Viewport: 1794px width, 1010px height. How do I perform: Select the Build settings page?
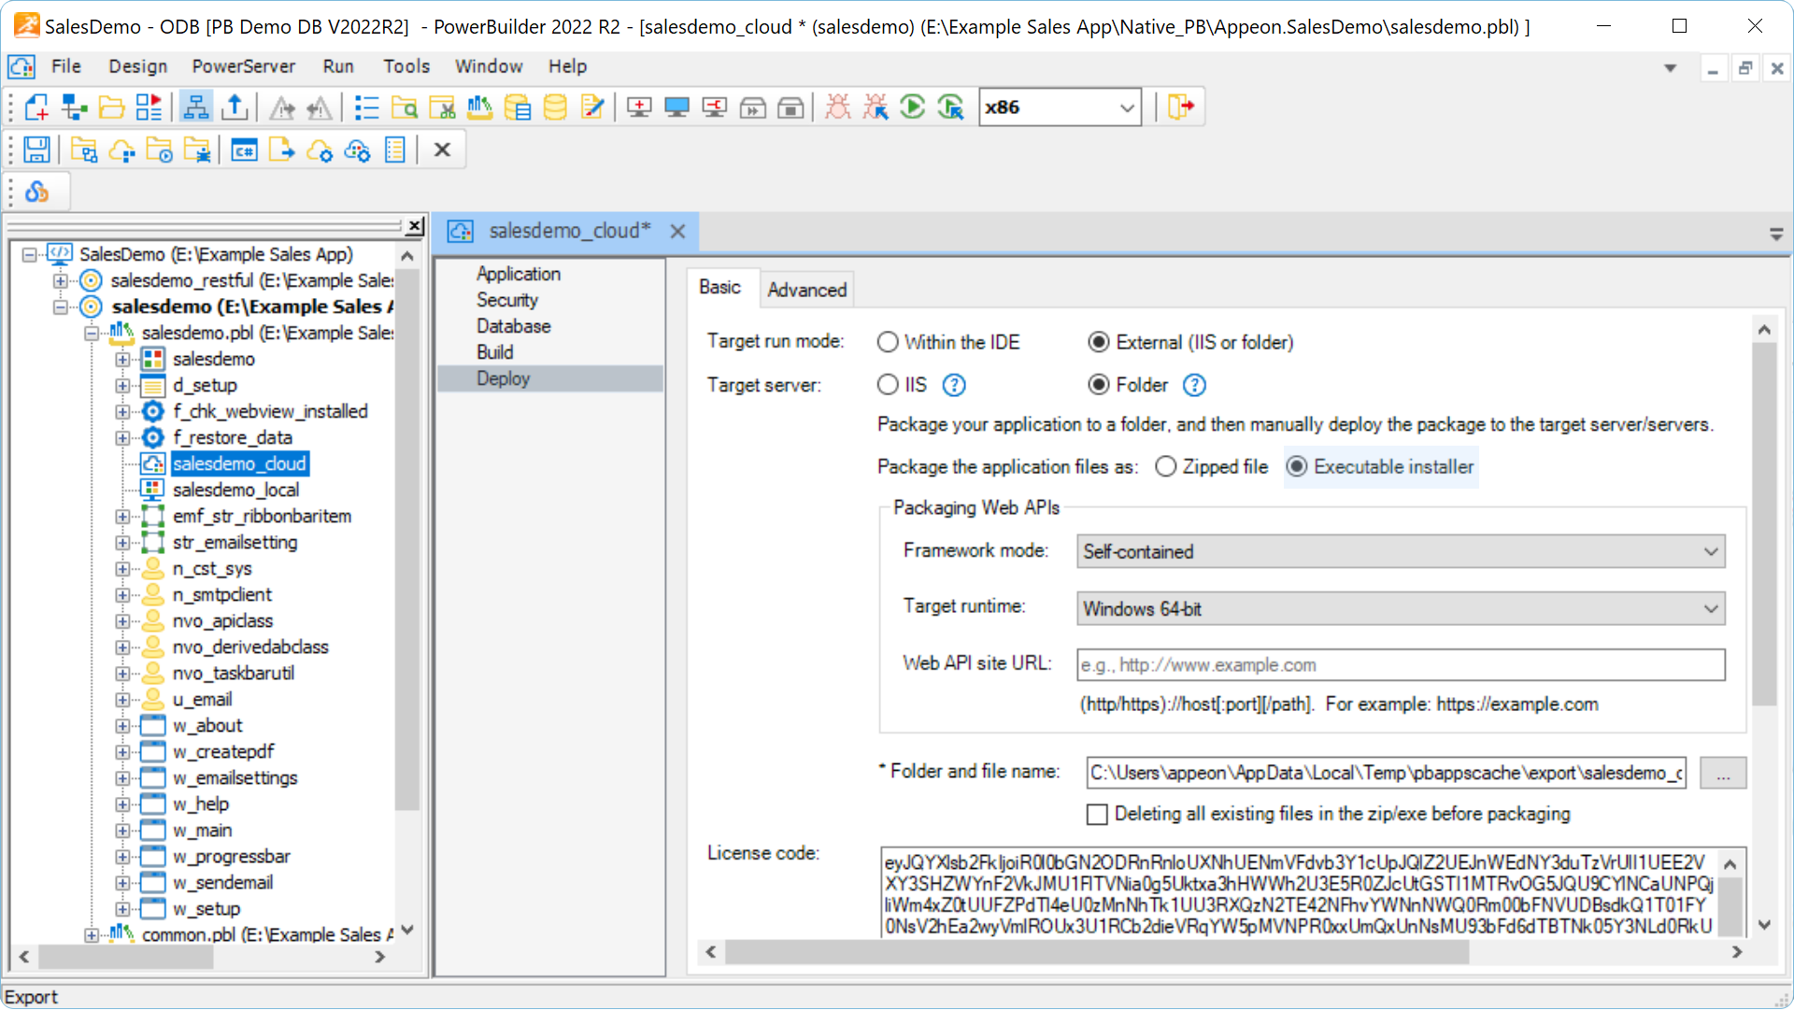coord(494,352)
